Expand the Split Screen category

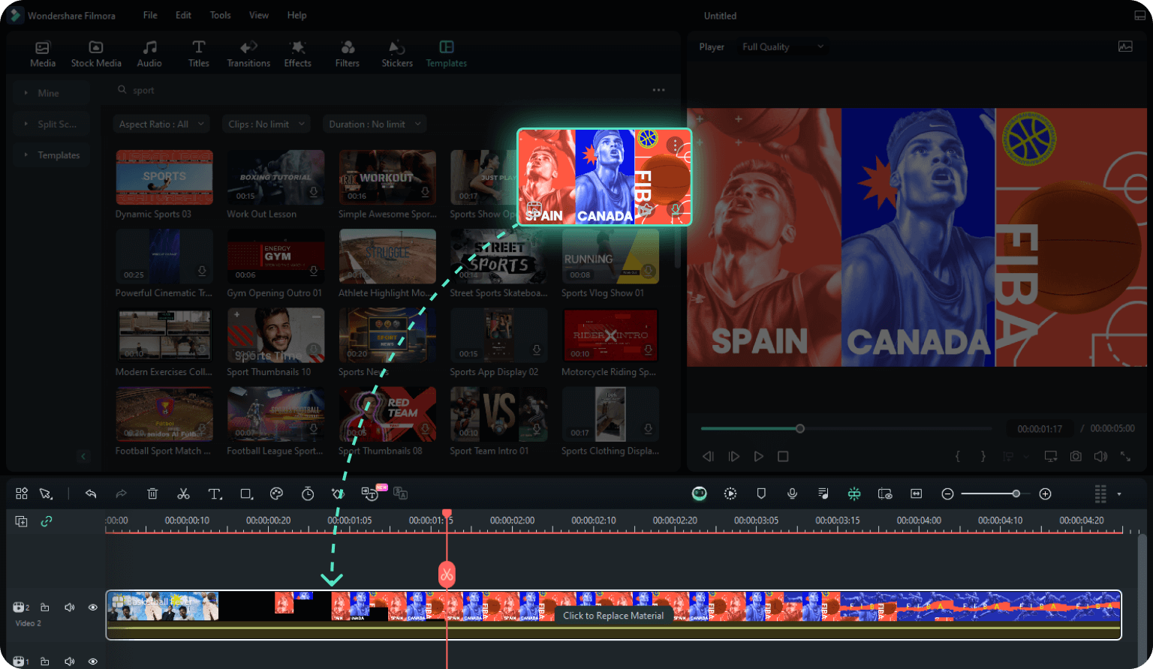(52, 124)
